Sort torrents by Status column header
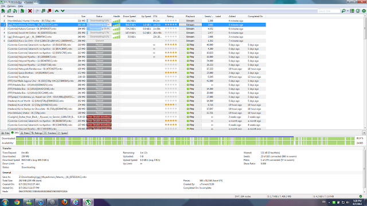Image resolution: width=367 pixels, height=206 pixels. pos(99,17)
